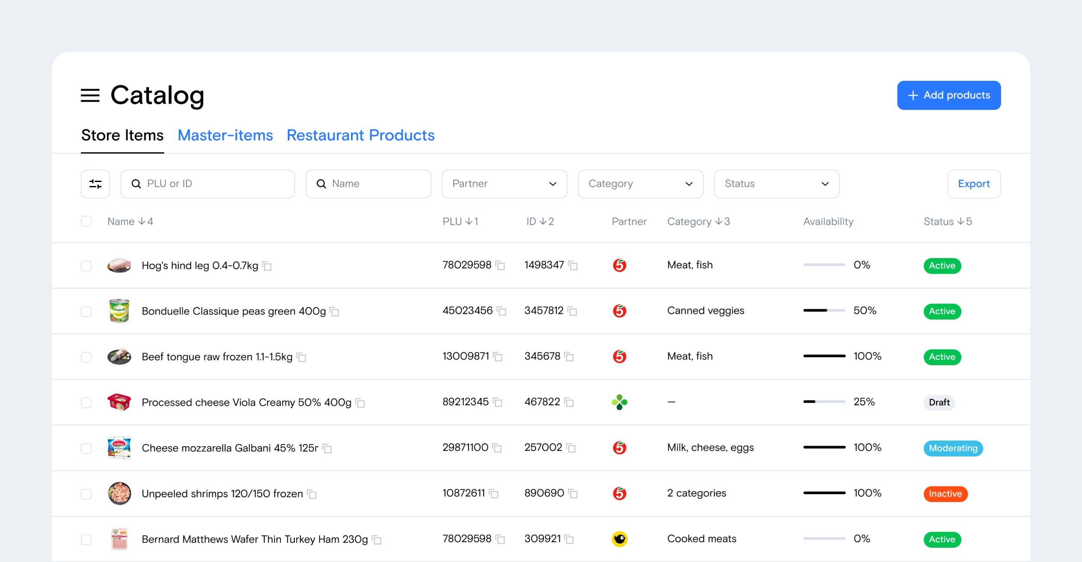Click the green clover partner logo
This screenshot has height=562, width=1082.
tap(619, 402)
